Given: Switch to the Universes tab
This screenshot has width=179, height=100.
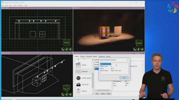Looking at the screenshot, I should [89, 57].
